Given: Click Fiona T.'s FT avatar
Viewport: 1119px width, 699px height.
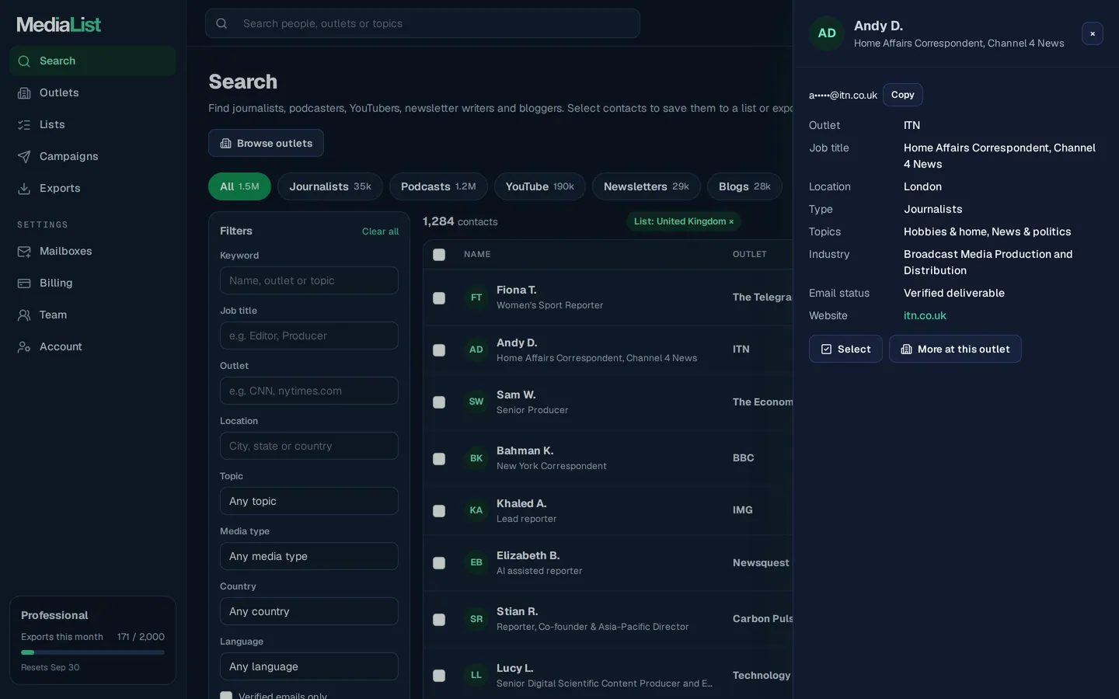Looking at the screenshot, I should coord(476,297).
